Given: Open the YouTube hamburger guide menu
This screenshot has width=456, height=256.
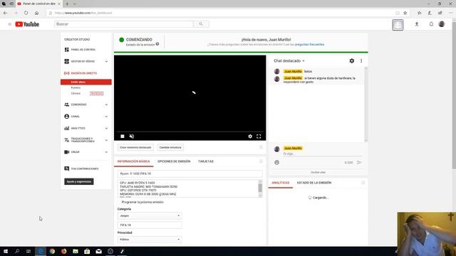Looking at the screenshot, I should point(9,24).
